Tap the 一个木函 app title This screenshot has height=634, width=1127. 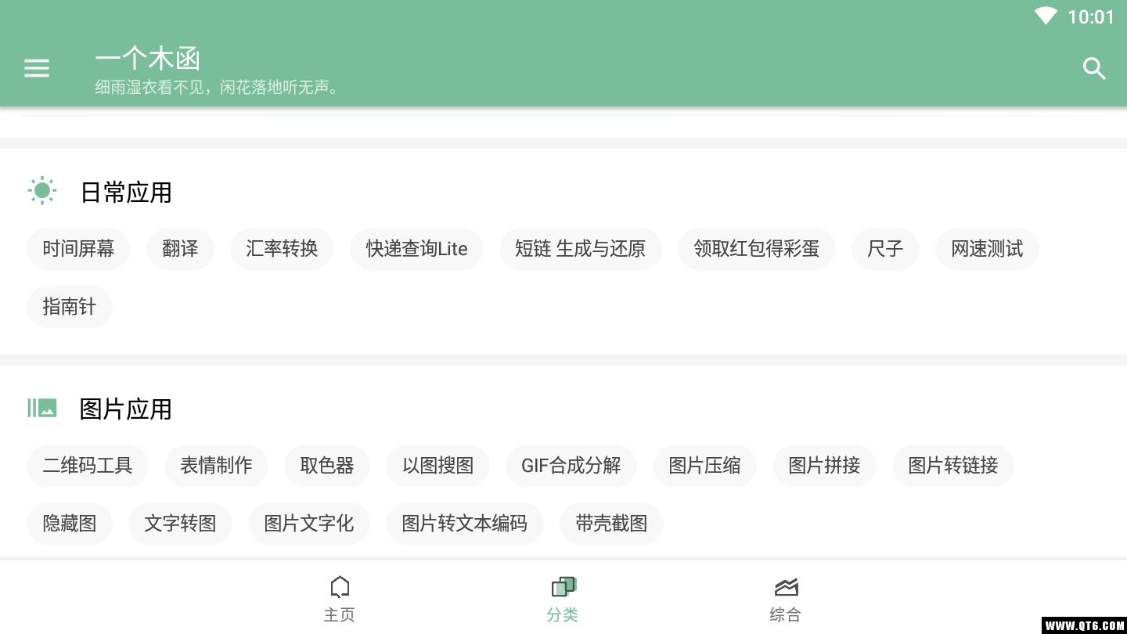coord(148,59)
